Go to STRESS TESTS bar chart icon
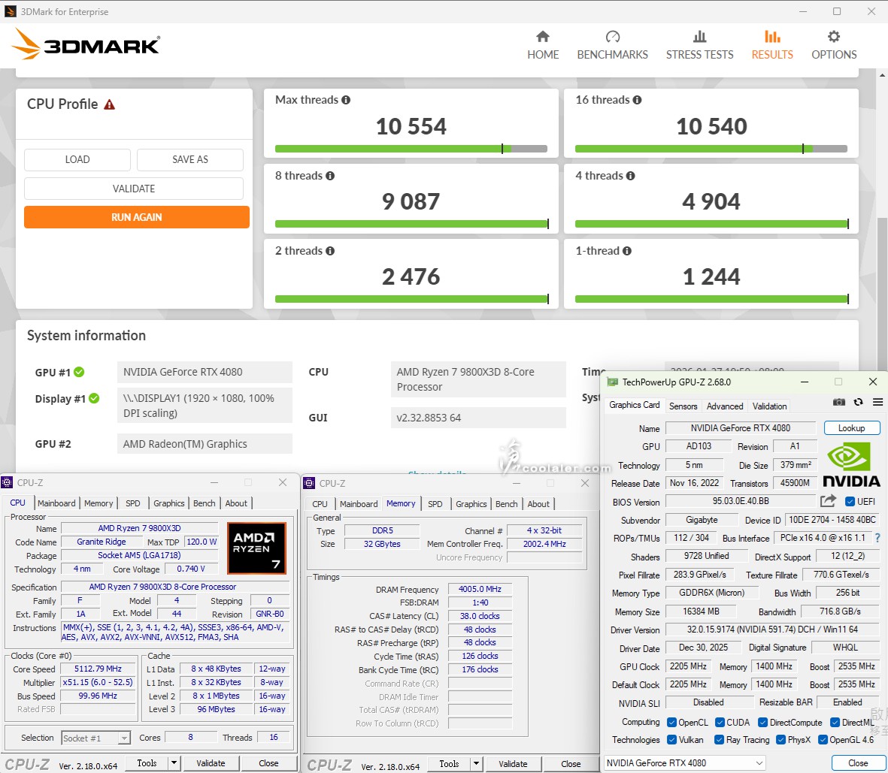 tap(699, 37)
